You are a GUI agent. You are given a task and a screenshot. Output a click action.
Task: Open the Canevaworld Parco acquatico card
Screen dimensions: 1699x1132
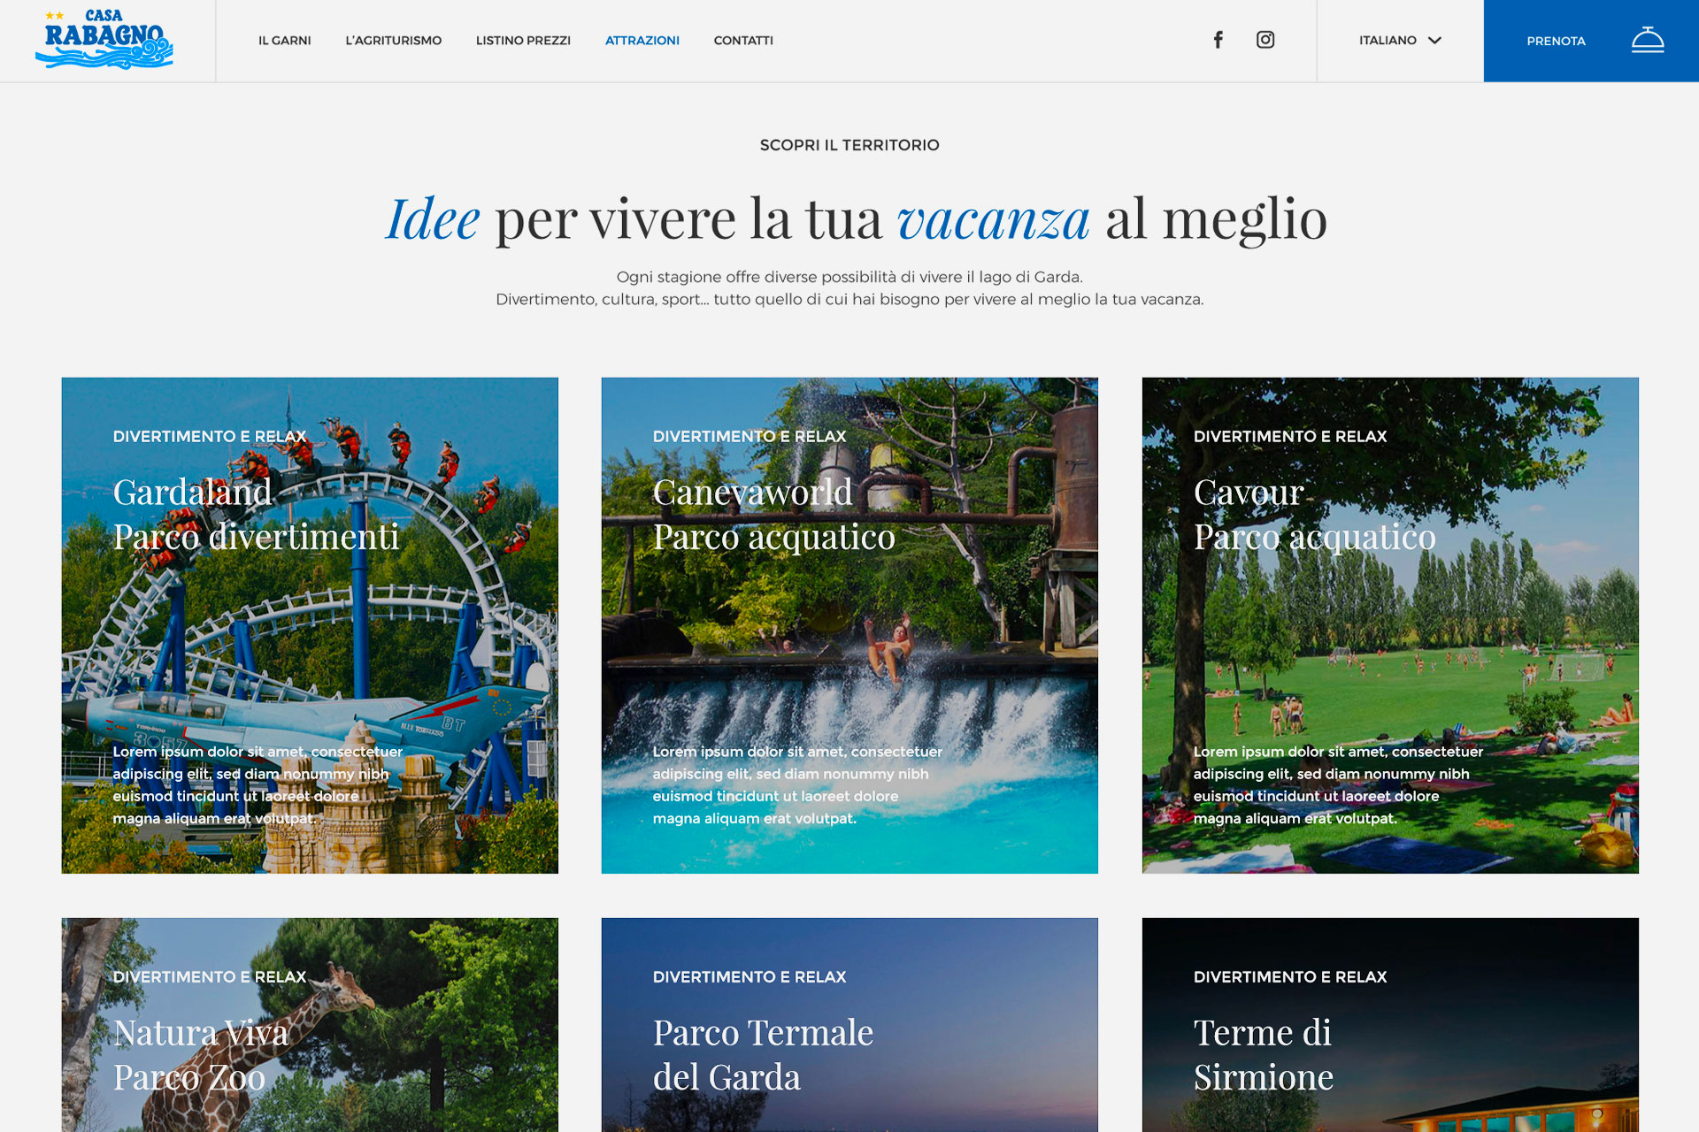(849, 625)
